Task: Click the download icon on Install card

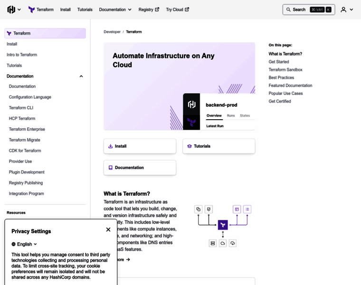Action: point(111,146)
